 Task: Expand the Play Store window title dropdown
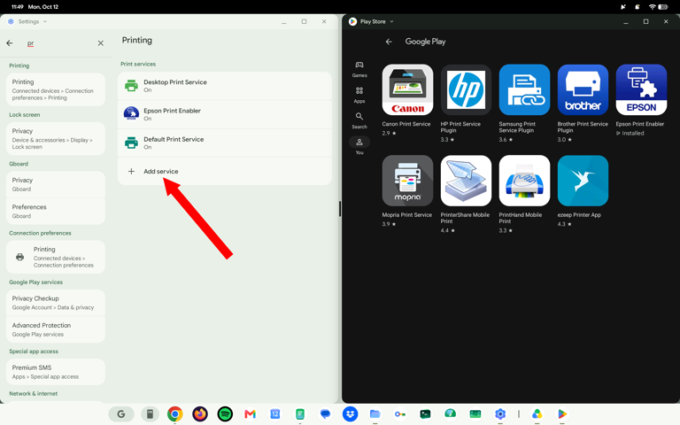click(391, 21)
